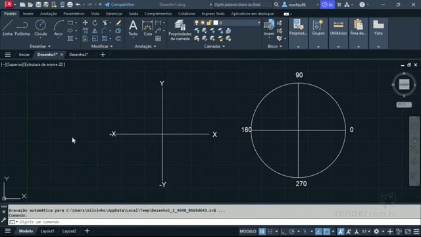The width and height of the screenshot is (421, 237).
Task: Select the Linha (line) tool
Action: pos(7,28)
